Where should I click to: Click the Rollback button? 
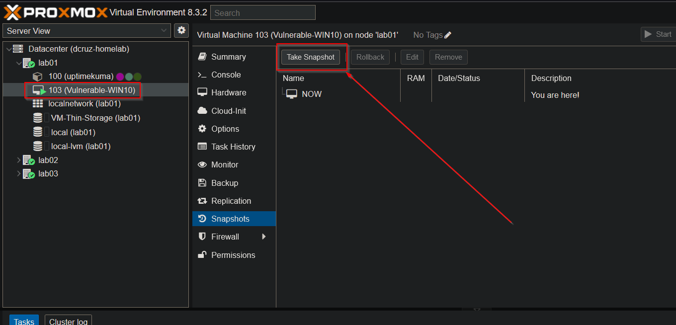370,57
